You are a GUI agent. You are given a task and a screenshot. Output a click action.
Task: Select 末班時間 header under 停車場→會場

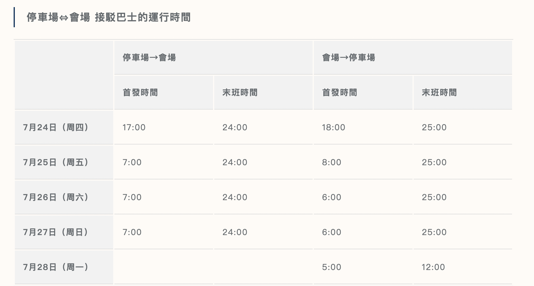(240, 93)
